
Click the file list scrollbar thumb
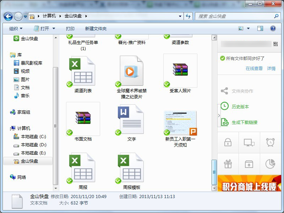pos(214,172)
